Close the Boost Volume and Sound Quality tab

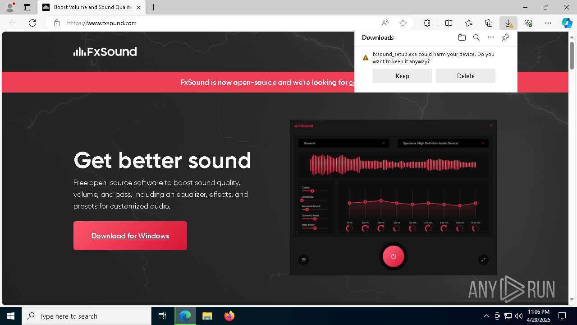[139, 7]
